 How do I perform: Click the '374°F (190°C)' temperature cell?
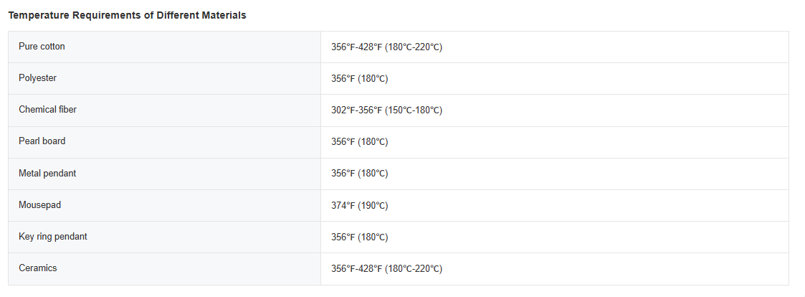359,206
